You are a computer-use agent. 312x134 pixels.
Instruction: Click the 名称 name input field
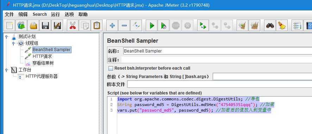tap(218, 51)
